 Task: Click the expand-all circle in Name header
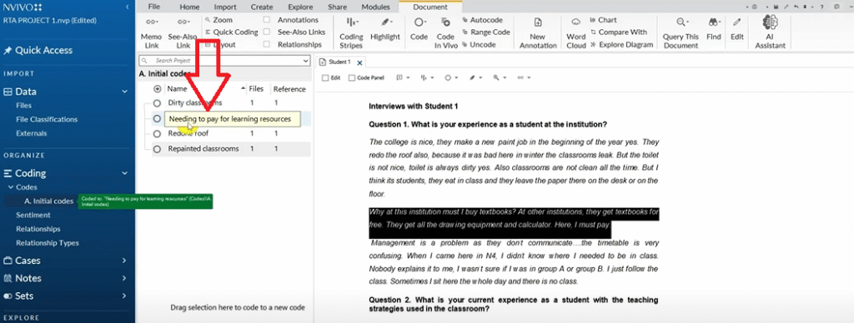158,88
